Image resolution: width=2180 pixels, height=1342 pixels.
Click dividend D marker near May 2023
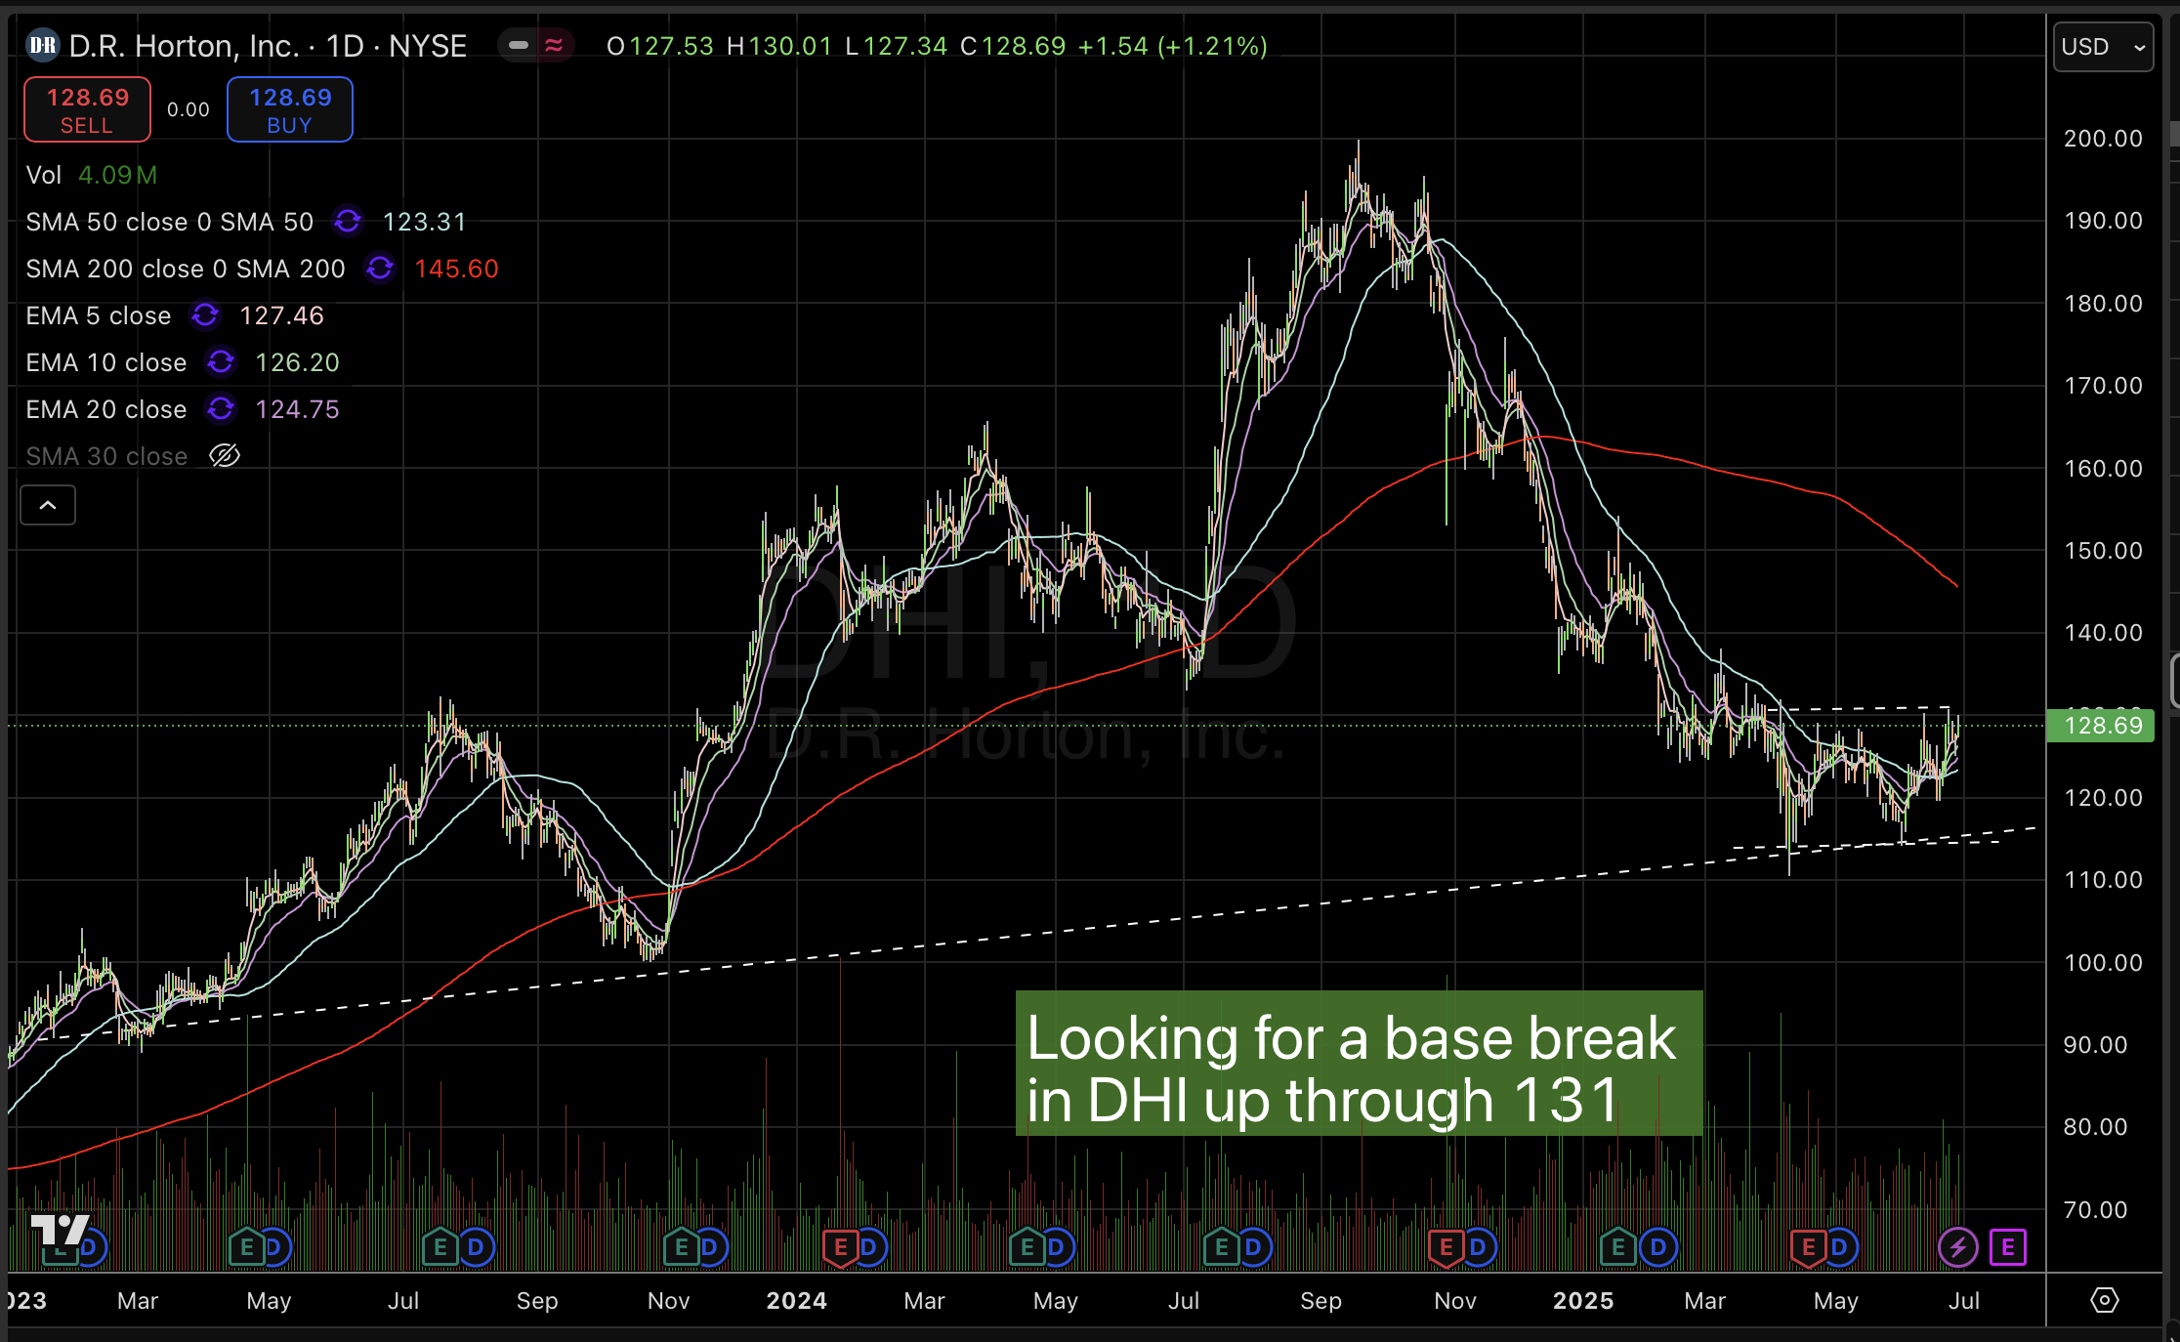pos(274,1247)
